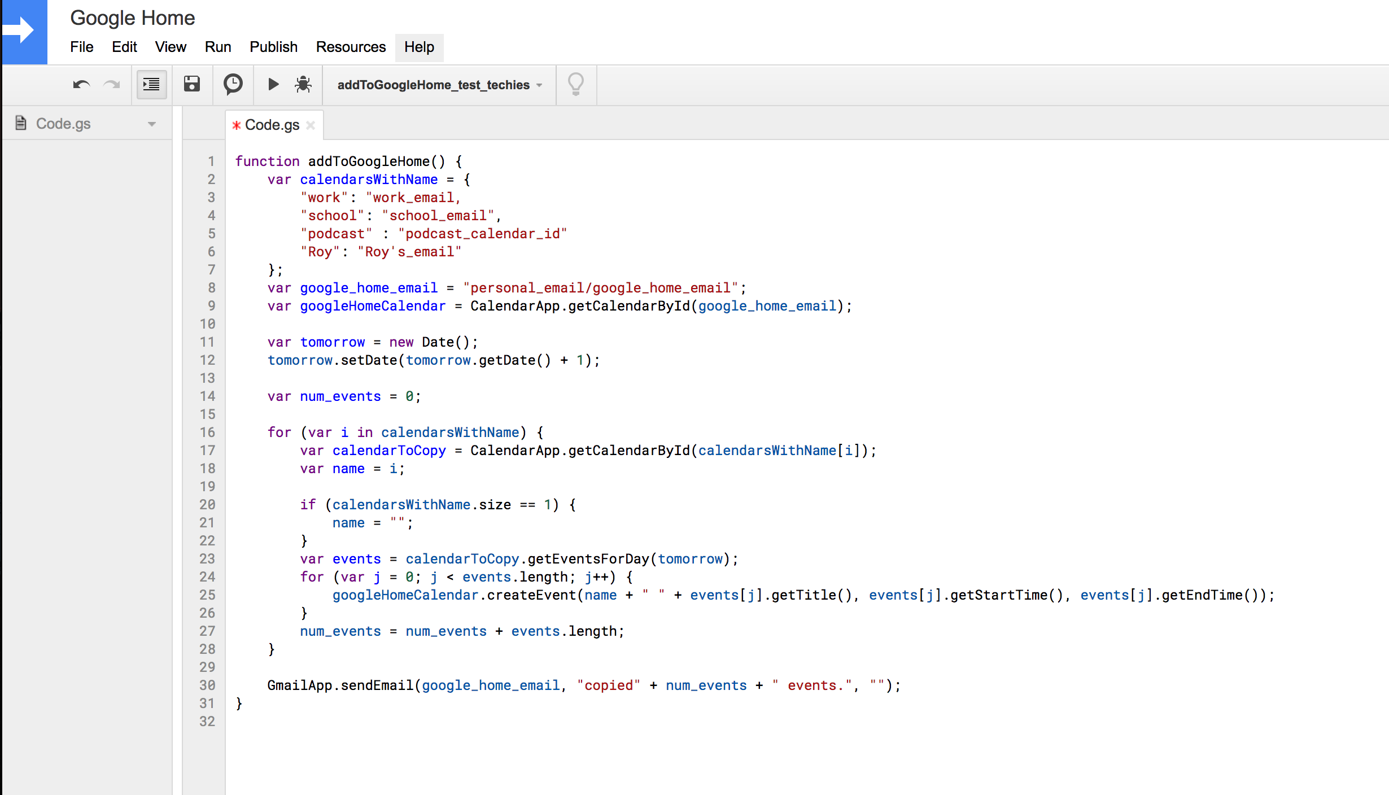This screenshot has height=795, width=1389.
Task: Open current project's triggers clock icon
Action: (x=233, y=84)
